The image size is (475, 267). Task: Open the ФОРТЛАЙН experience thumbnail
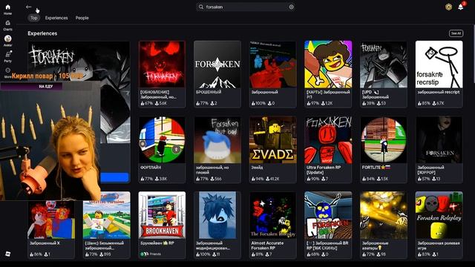pyautogui.click(x=162, y=140)
